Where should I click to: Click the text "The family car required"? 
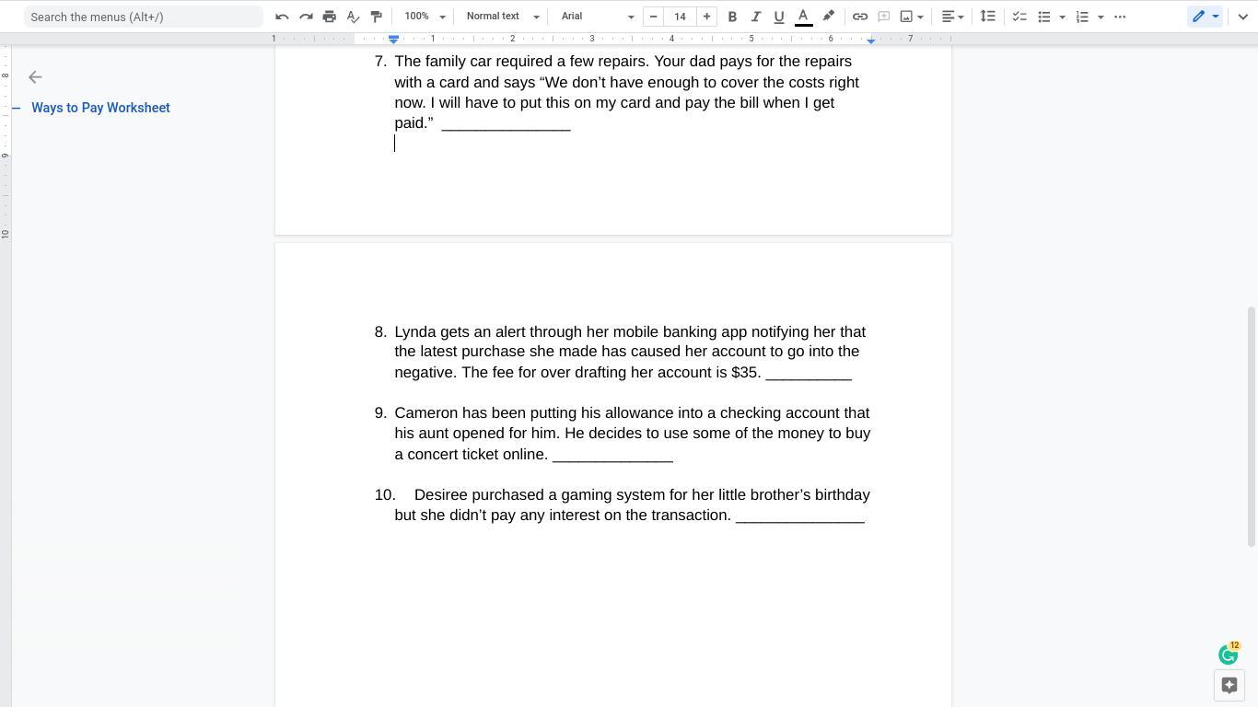click(473, 62)
